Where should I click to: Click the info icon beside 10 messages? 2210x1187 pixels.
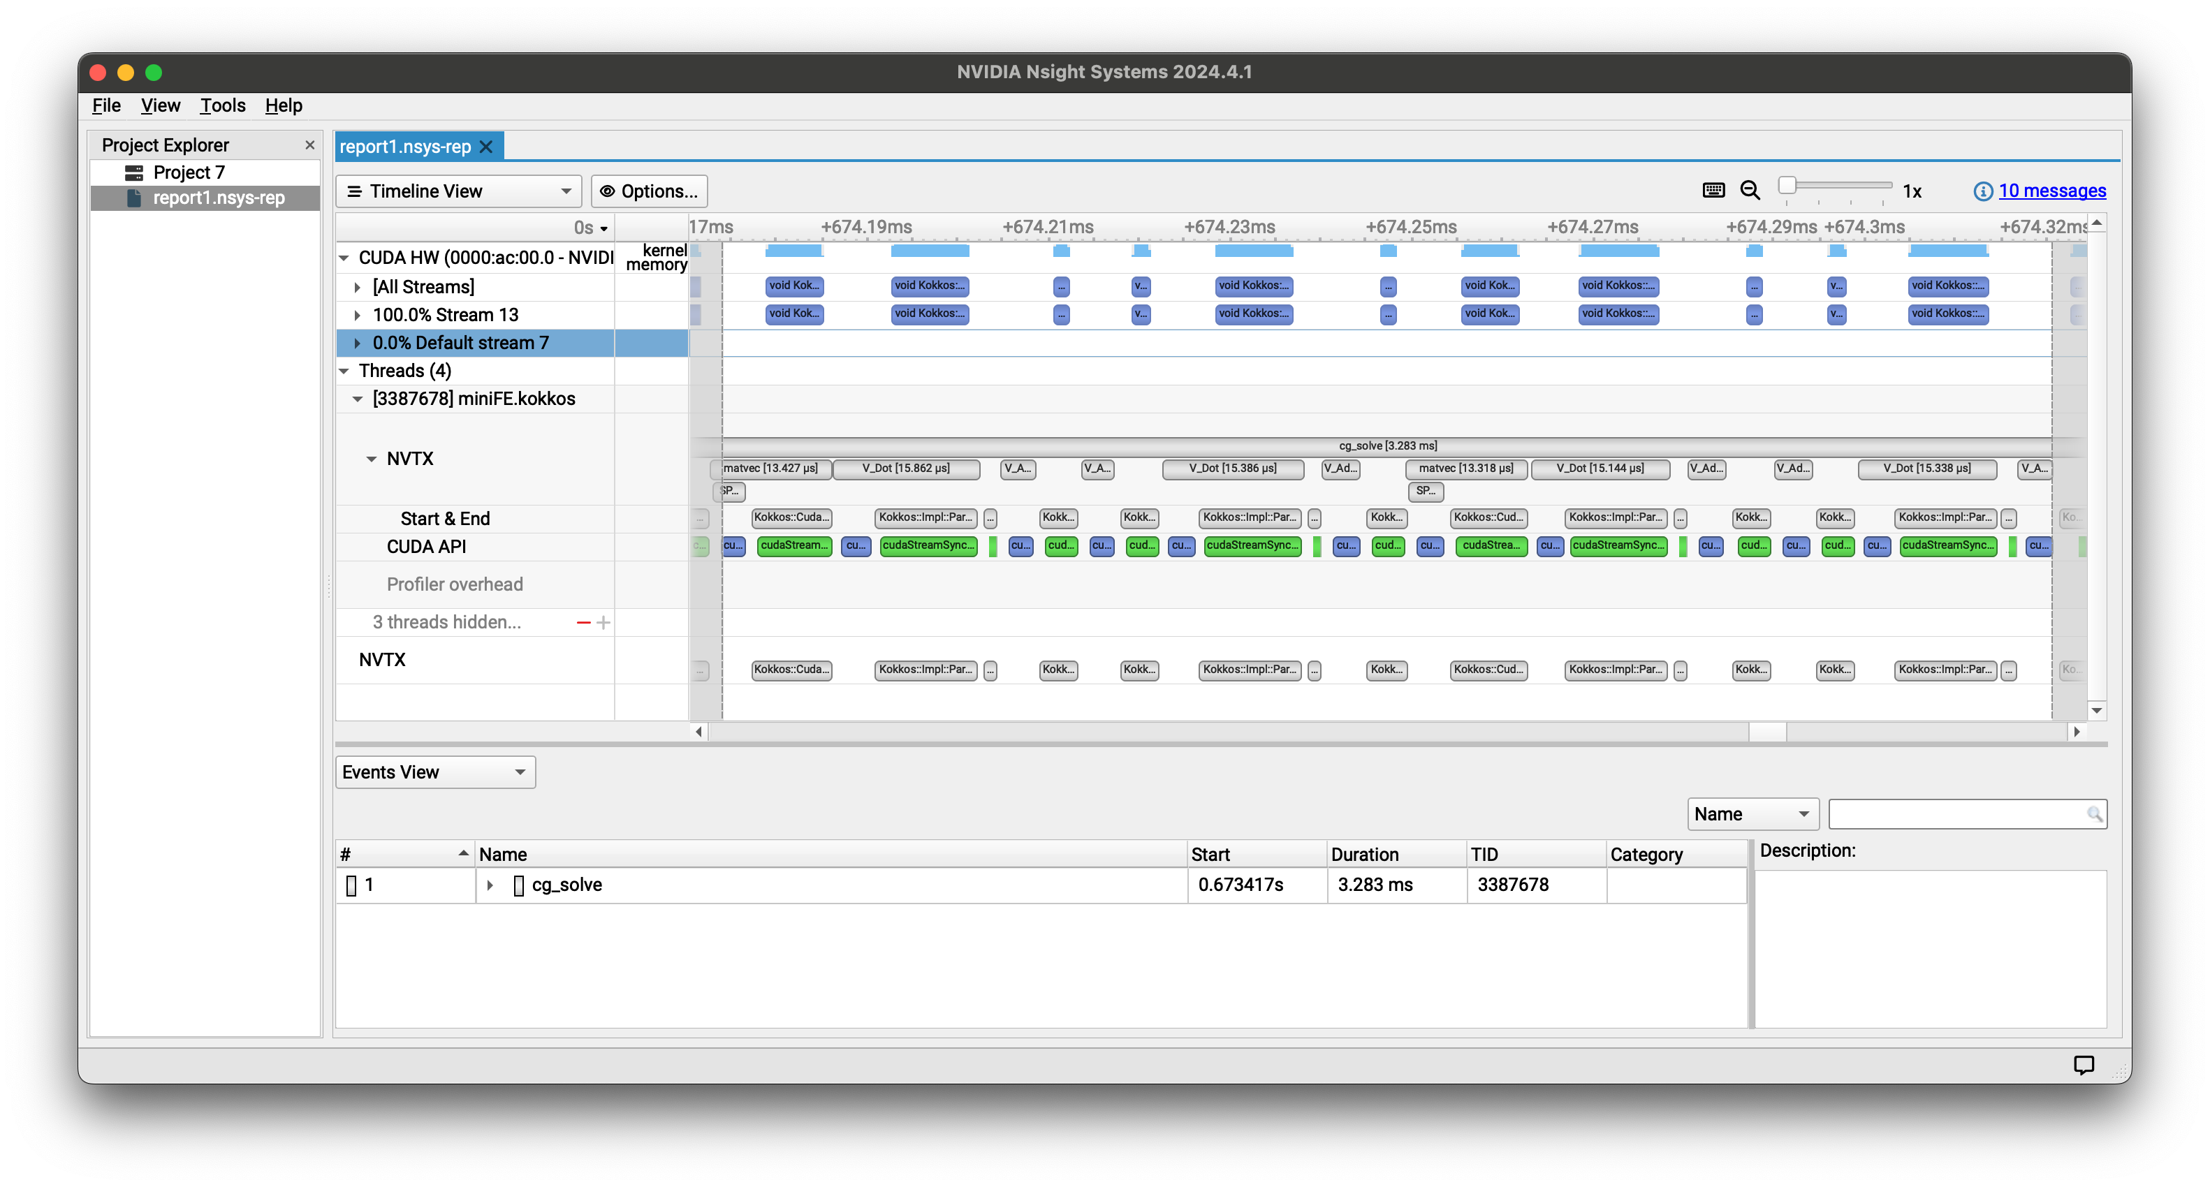[x=1982, y=191]
